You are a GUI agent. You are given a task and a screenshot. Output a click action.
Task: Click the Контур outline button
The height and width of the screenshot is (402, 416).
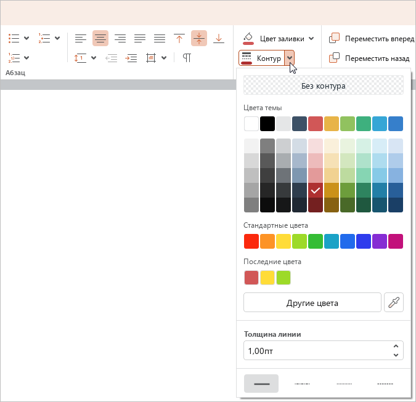click(x=261, y=58)
